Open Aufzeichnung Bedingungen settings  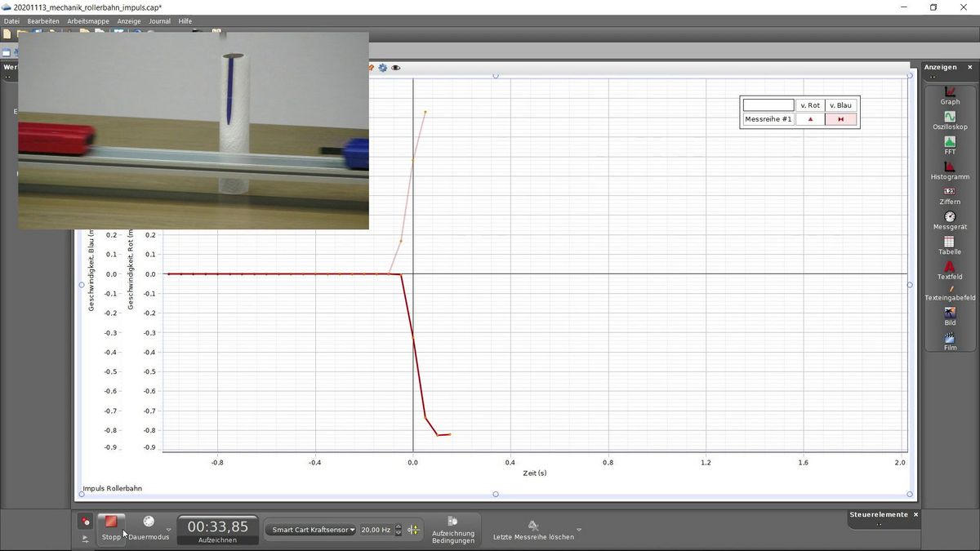453,530
